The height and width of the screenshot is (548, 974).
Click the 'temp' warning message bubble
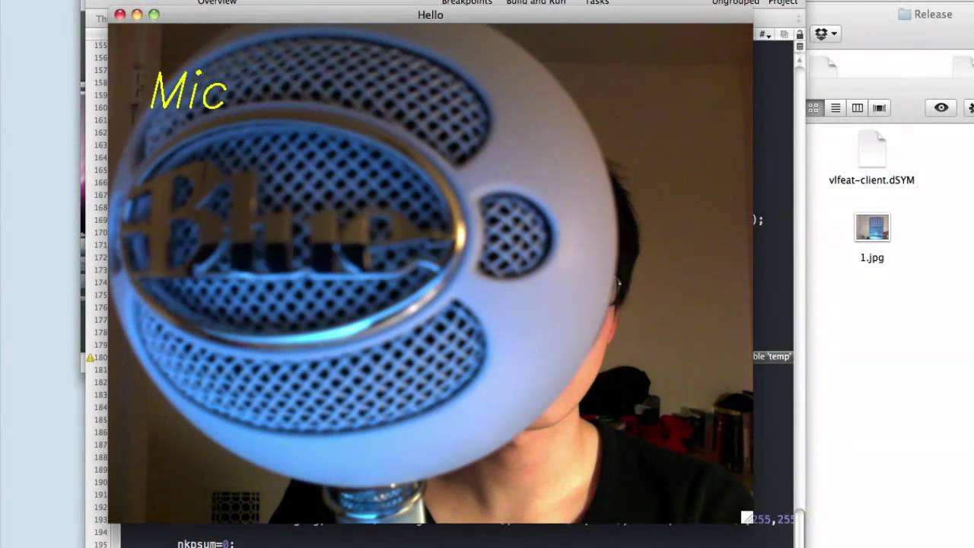tap(772, 356)
